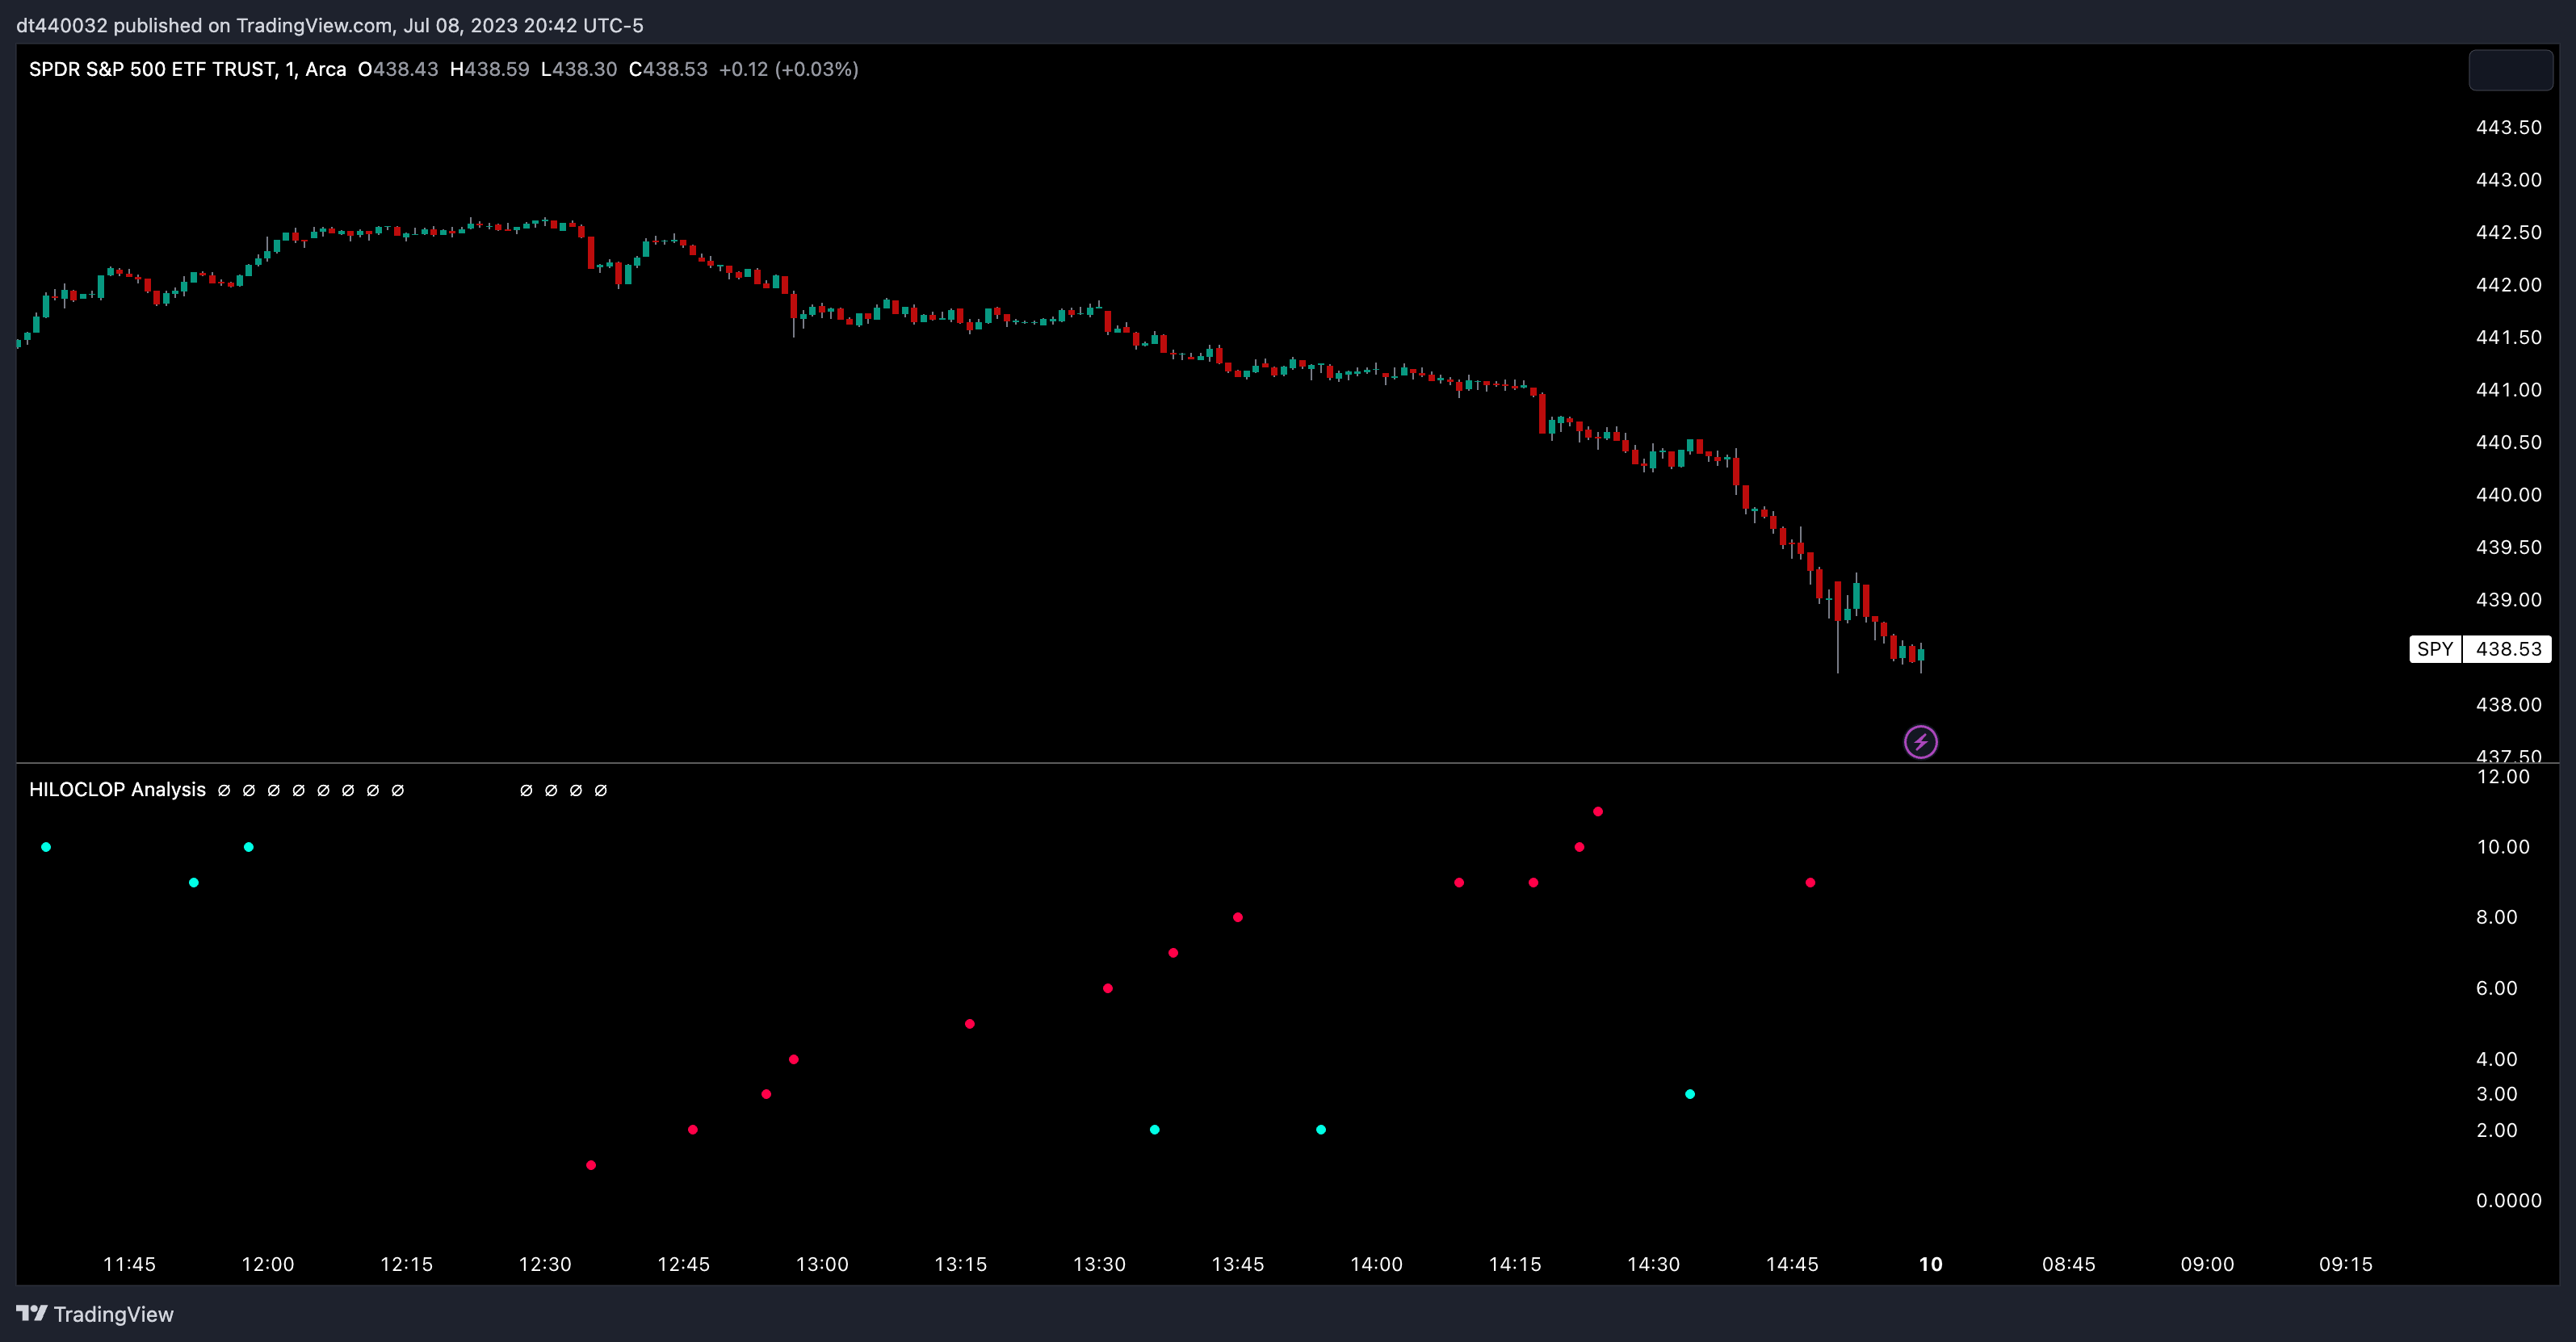This screenshot has width=2576, height=1342.
Task: Click the 13:45 time axis label
Action: [1238, 1264]
